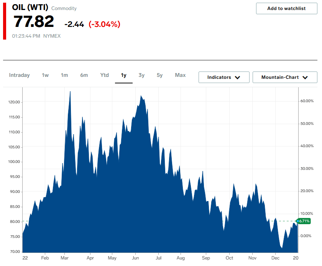Image resolution: width=322 pixels, height=266 pixels.
Task: Choose the 5y chart range
Action: (x=159, y=75)
